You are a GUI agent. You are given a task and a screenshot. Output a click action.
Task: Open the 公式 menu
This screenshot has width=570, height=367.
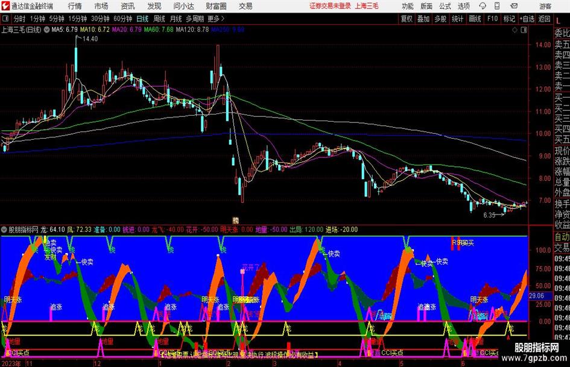445,6
